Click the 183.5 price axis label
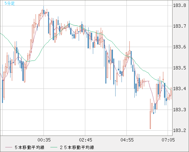The image size is (189, 152). pos(179,68)
